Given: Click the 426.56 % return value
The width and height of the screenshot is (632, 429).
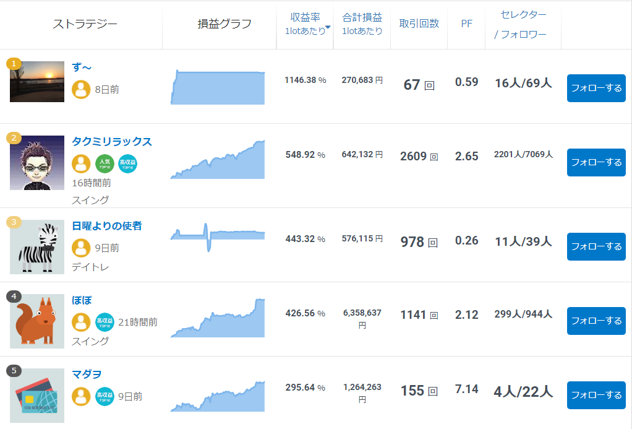Looking at the screenshot, I should pos(305,313).
